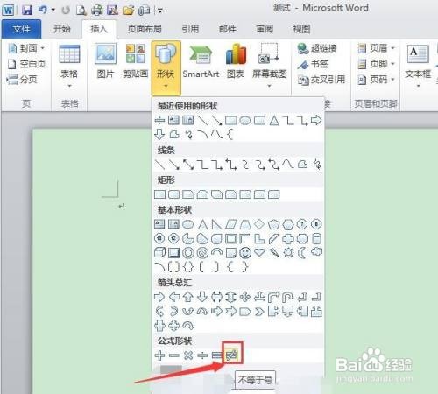438x394 pixels.
Task: Switch to the 审阅 tab
Action: pos(265,29)
